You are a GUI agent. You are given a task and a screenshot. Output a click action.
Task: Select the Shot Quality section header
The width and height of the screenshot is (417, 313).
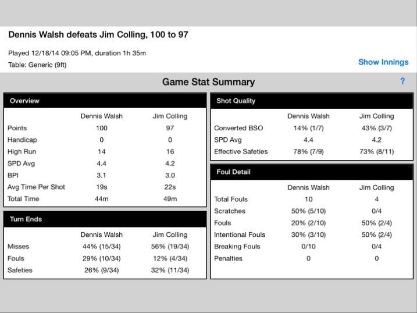pos(312,101)
